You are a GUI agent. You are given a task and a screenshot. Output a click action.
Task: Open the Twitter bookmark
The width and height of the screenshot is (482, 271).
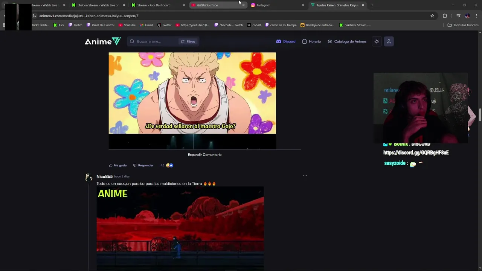164,25
